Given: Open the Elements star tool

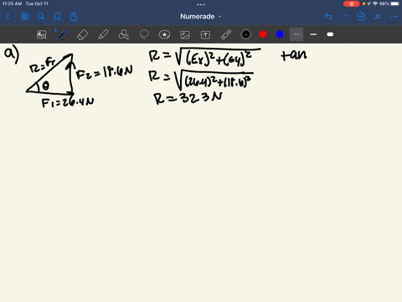Looking at the screenshot, I should click(x=164, y=34).
